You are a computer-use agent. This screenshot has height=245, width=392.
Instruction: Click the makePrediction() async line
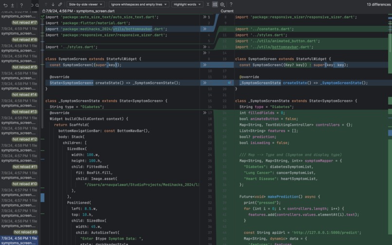click(x=280, y=197)
